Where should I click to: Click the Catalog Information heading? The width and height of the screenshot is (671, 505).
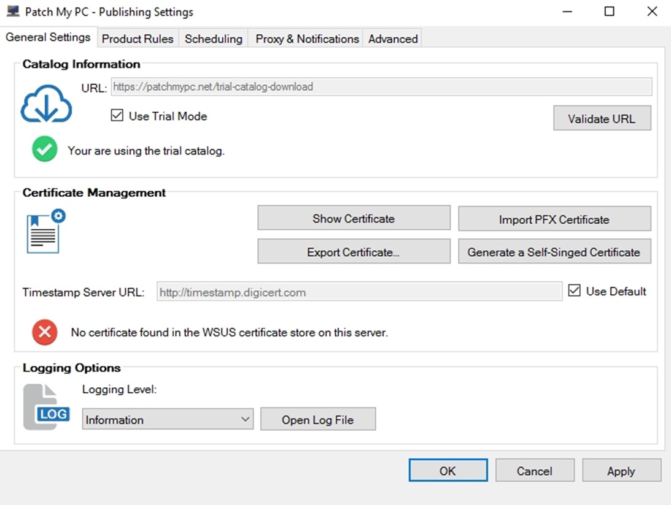(x=81, y=64)
